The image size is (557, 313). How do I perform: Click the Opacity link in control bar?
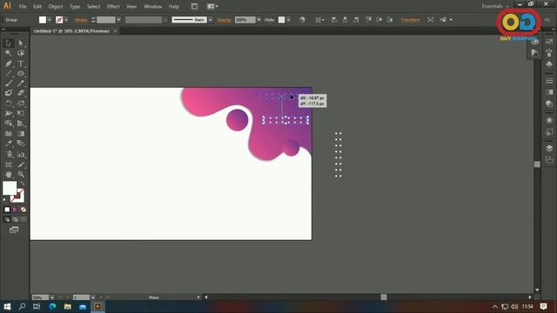tap(224, 20)
